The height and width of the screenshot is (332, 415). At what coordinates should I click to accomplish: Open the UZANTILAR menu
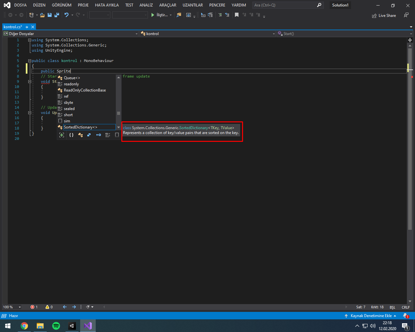click(193, 5)
